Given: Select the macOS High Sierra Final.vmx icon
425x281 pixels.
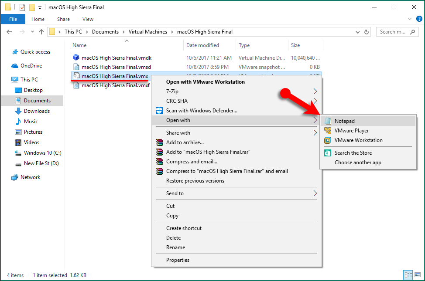Looking at the screenshot, I should point(76,76).
